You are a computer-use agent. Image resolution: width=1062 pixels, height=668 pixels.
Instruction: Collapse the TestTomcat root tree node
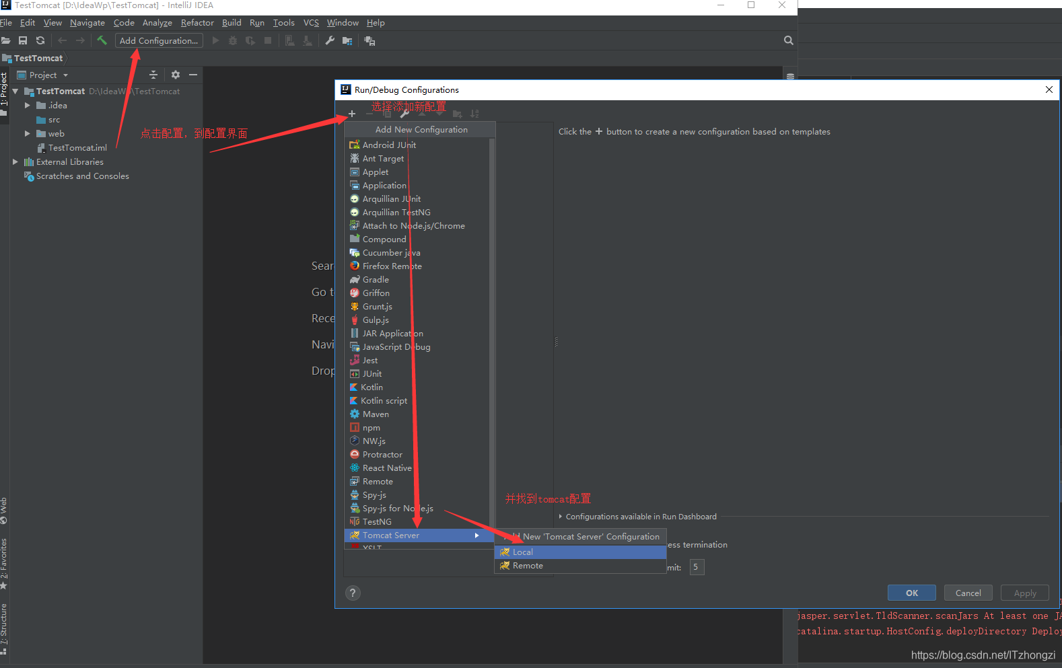point(15,91)
